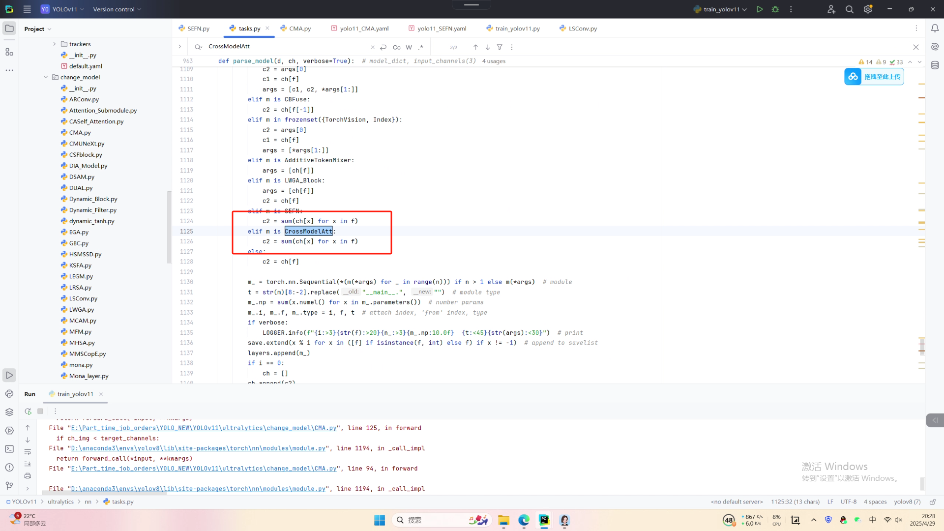The image size is (944, 531).
Task: Open Search Everywhere magnifier icon
Action: (849, 9)
